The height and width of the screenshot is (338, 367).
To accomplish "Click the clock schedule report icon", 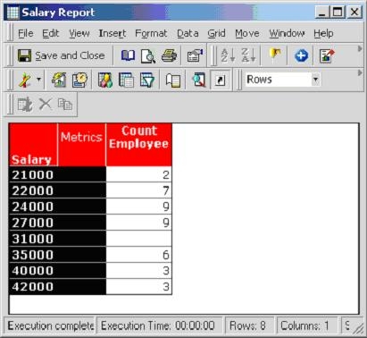I will point(79,80).
